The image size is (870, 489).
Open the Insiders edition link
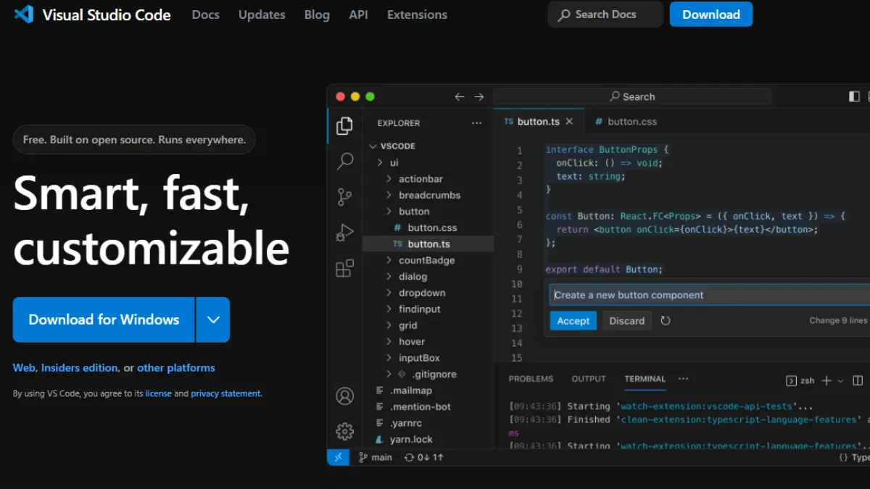(80, 368)
